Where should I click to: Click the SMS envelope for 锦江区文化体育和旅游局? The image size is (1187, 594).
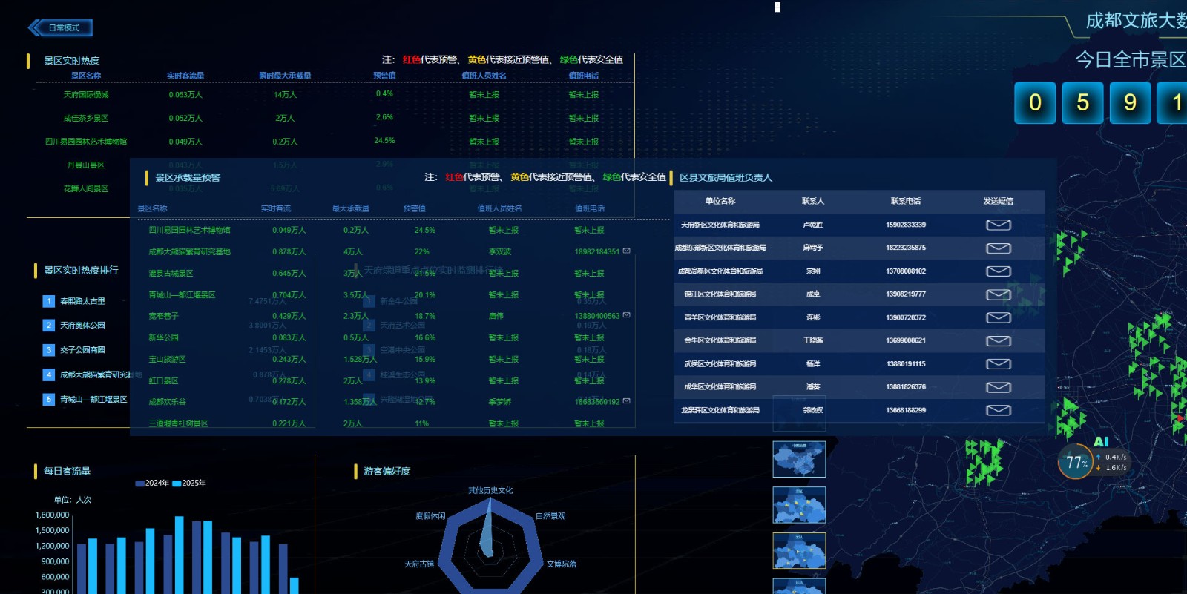[x=998, y=294]
